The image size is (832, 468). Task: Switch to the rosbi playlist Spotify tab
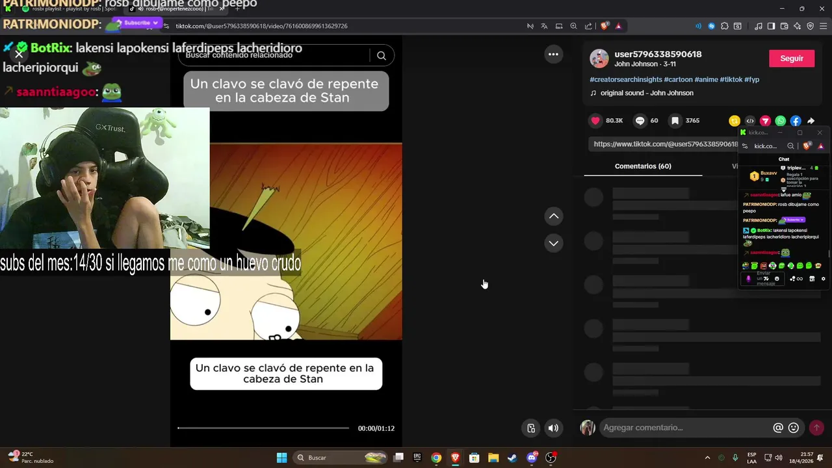(68, 8)
